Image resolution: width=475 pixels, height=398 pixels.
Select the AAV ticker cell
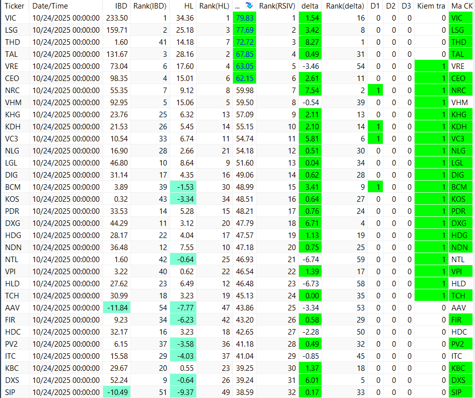[16, 308]
